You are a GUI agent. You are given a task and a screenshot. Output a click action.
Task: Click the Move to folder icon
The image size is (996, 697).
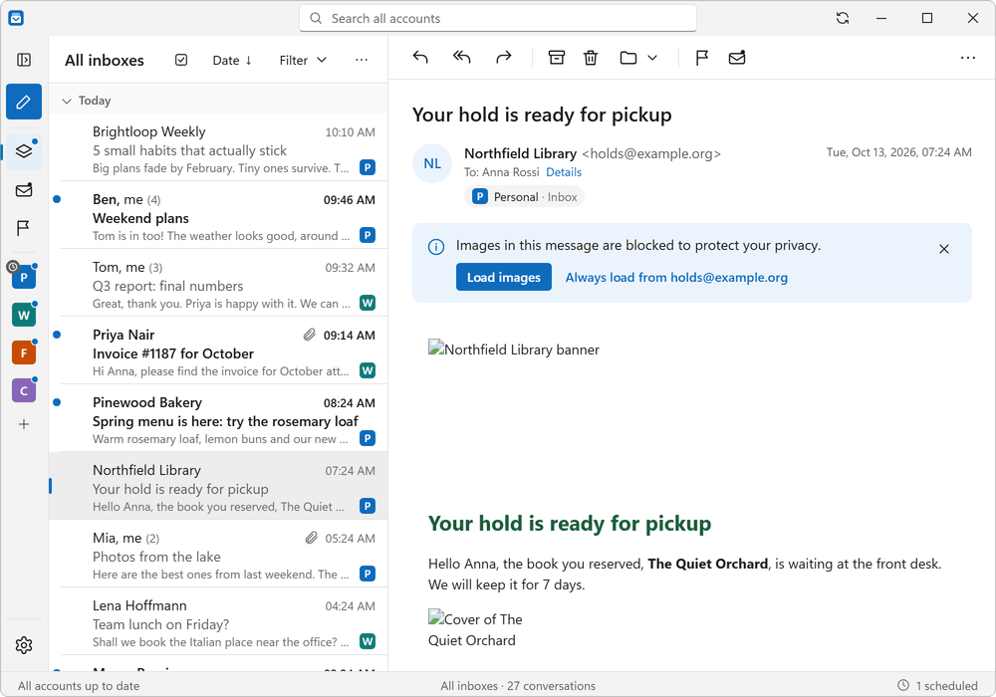tap(628, 58)
